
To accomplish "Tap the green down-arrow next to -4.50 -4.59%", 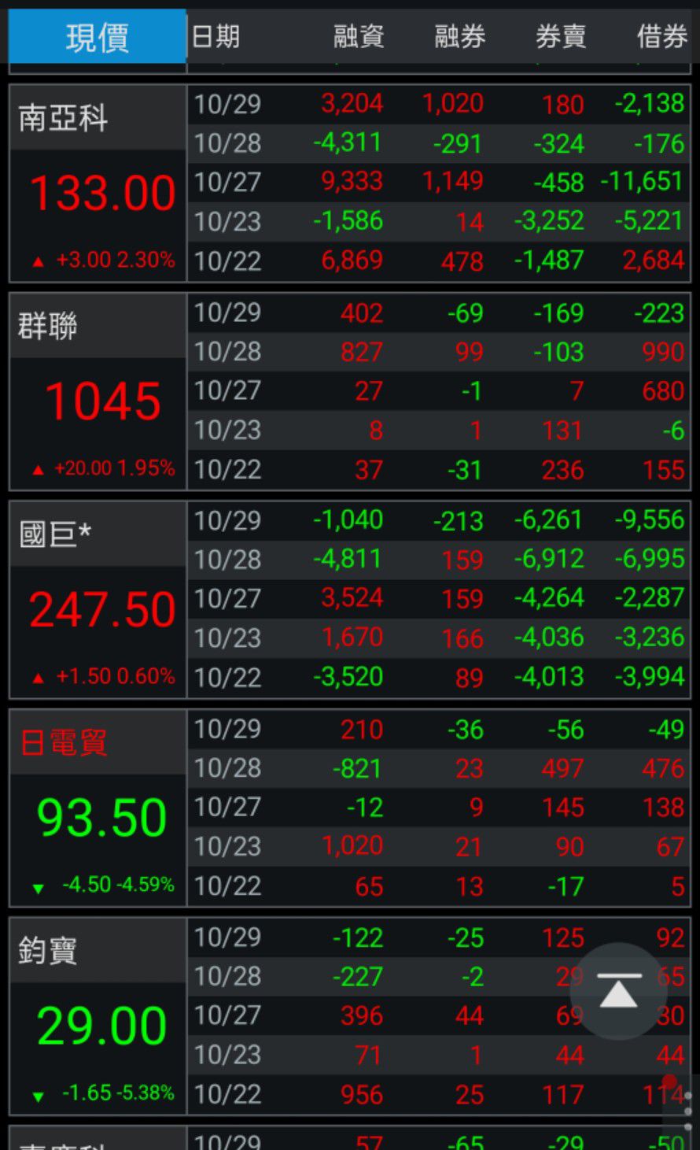I will (38, 888).
